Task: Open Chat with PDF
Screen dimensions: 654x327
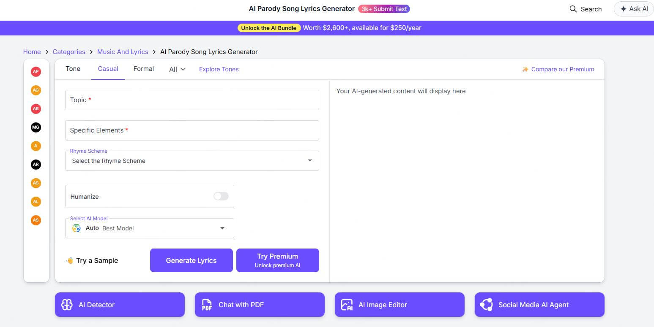Action: 259,305
